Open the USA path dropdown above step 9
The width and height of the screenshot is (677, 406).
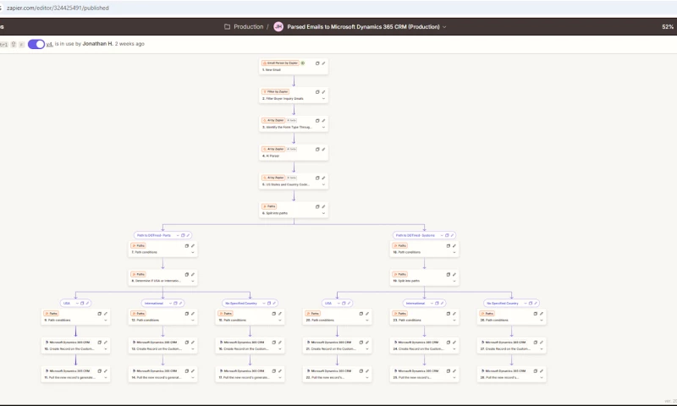(77, 304)
